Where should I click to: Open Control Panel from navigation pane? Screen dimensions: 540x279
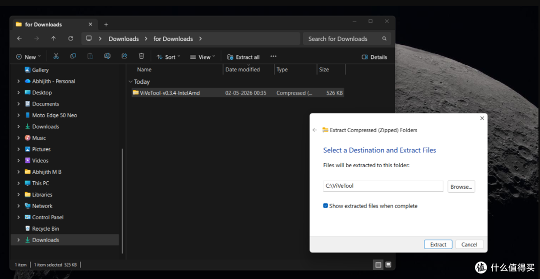pyautogui.click(x=47, y=217)
